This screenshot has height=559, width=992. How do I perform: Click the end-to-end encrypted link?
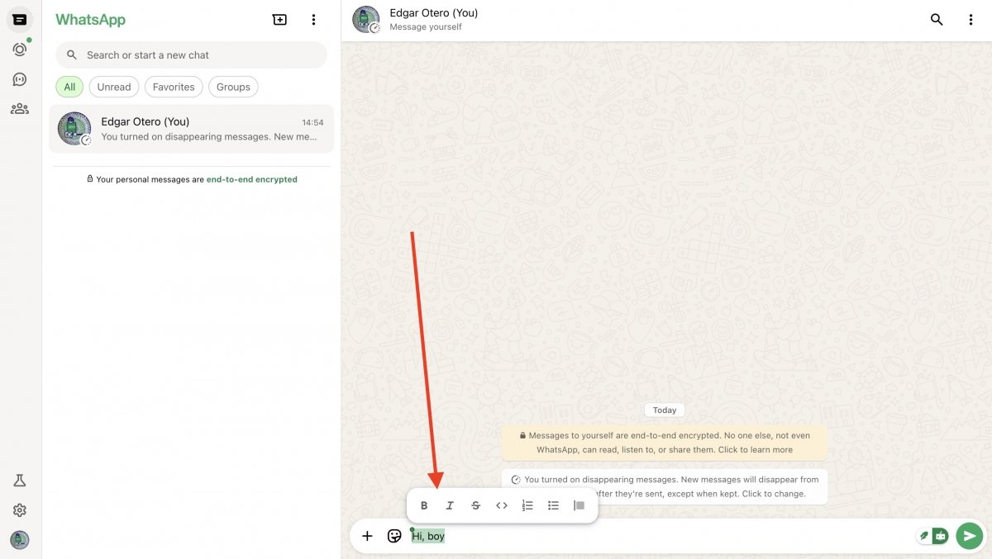pyautogui.click(x=251, y=179)
